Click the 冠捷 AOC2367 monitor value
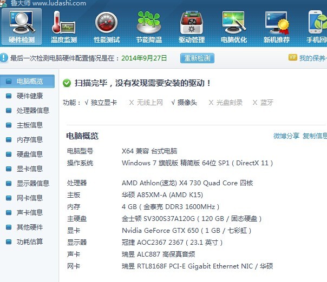The height and width of the screenshot is (282, 327). click(x=172, y=242)
